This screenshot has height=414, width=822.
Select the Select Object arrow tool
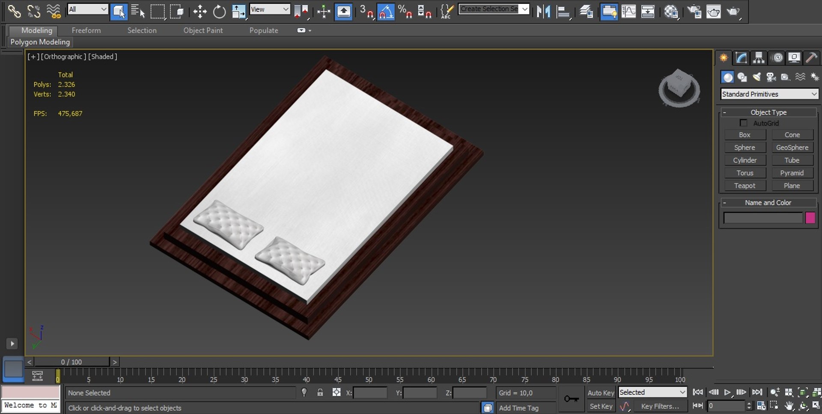tap(119, 12)
